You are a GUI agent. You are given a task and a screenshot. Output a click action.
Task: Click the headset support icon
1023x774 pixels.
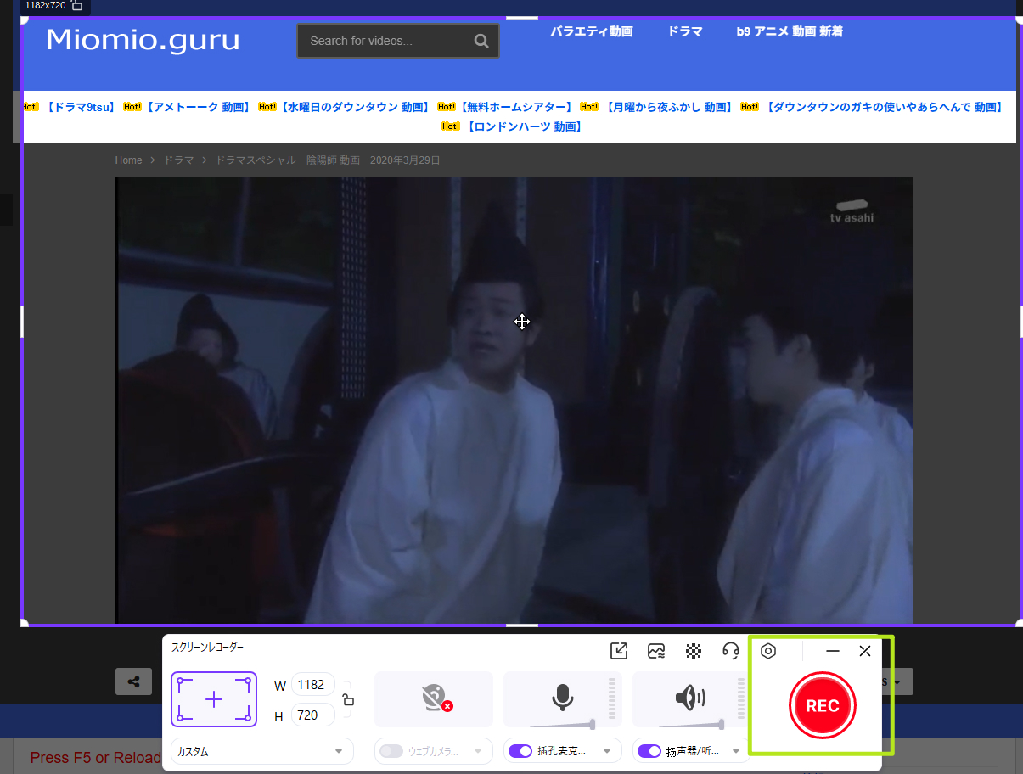[731, 651]
